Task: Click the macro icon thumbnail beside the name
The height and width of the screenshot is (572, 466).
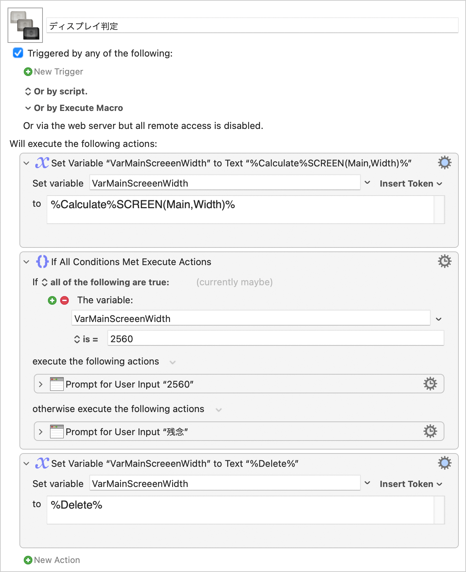Action: coord(25,25)
